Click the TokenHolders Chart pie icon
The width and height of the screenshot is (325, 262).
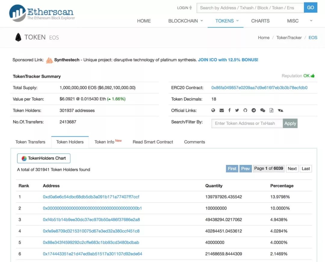(24, 158)
